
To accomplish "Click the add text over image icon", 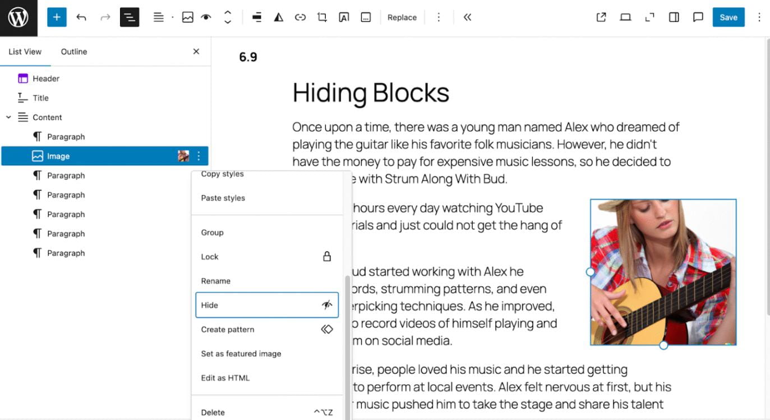I will click(344, 17).
